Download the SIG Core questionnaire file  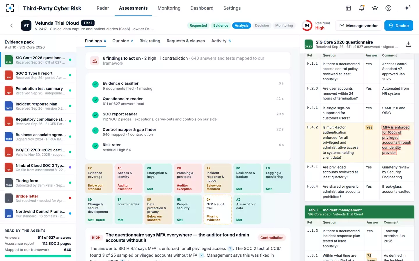pyautogui.click(x=409, y=44)
